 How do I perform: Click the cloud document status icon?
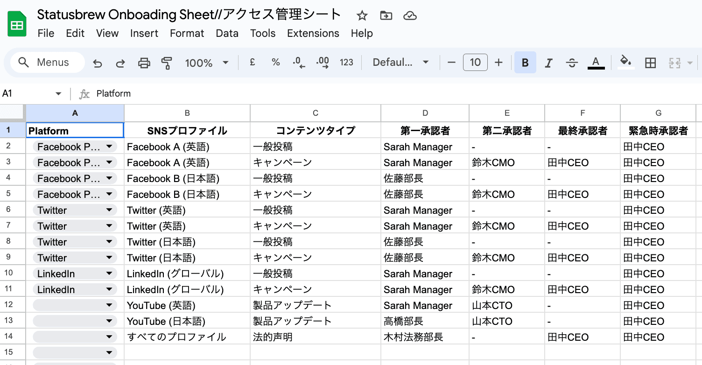(410, 16)
